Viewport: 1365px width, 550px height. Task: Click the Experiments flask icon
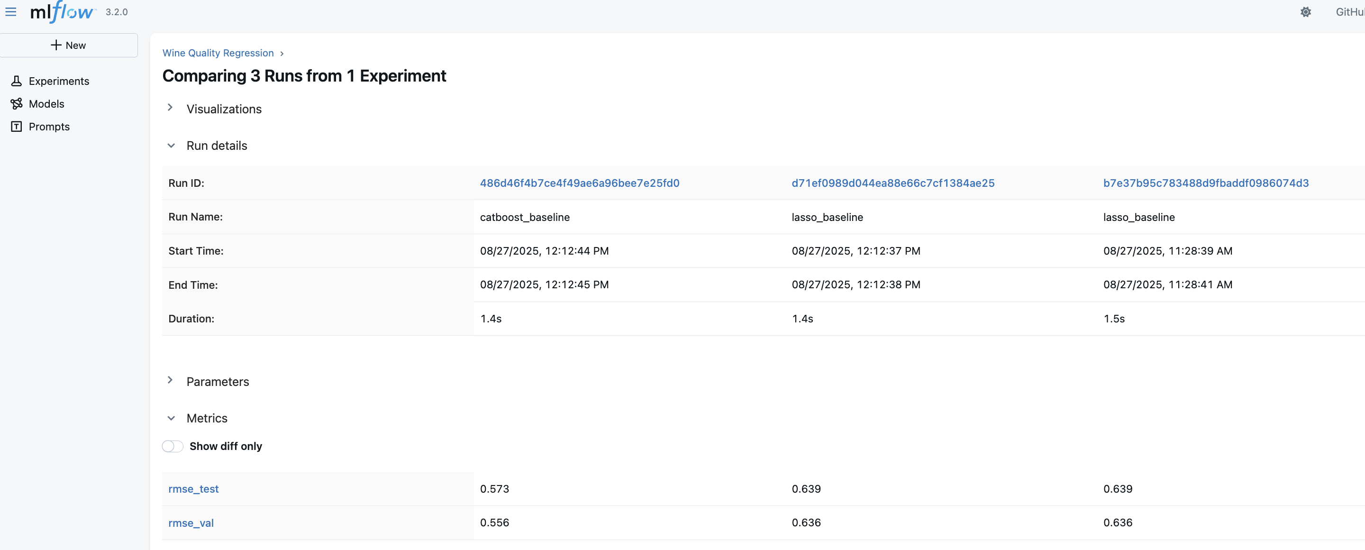coord(17,81)
